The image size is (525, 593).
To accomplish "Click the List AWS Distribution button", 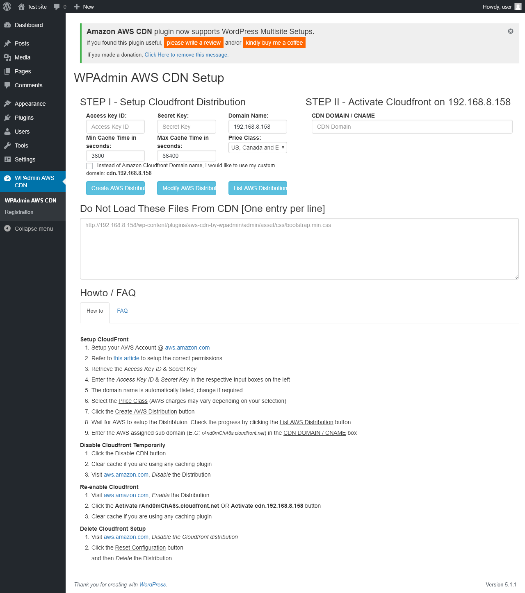I will 258,188.
